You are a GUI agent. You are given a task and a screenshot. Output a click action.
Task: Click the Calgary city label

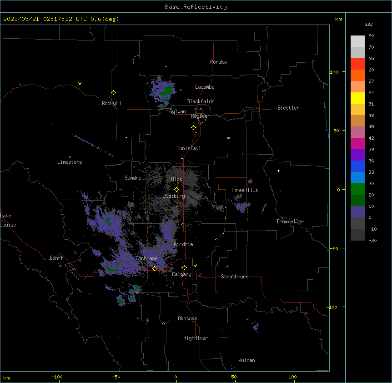tap(181, 274)
